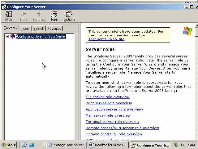Switch to Manage Your Server taskbar window
The image size is (198, 149).
tap(67, 145)
